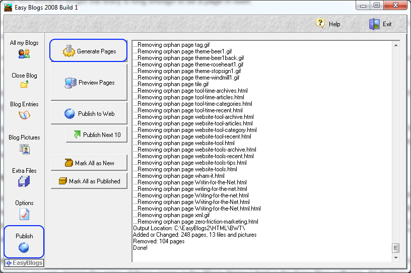Go to Blog Entries label
Image resolution: width=411 pixels, height=273 pixels.
[x=24, y=104]
